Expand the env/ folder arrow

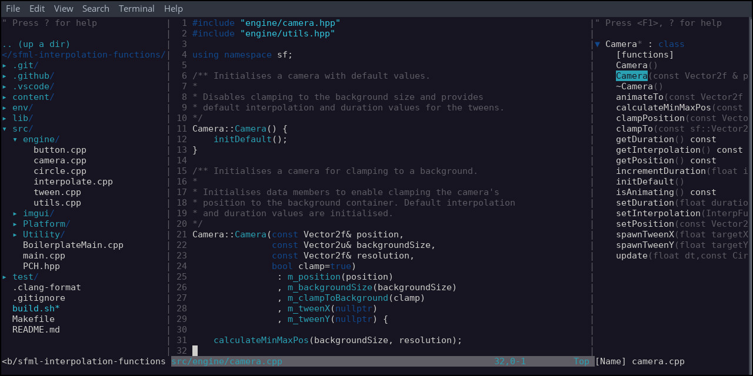[x=4, y=108]
